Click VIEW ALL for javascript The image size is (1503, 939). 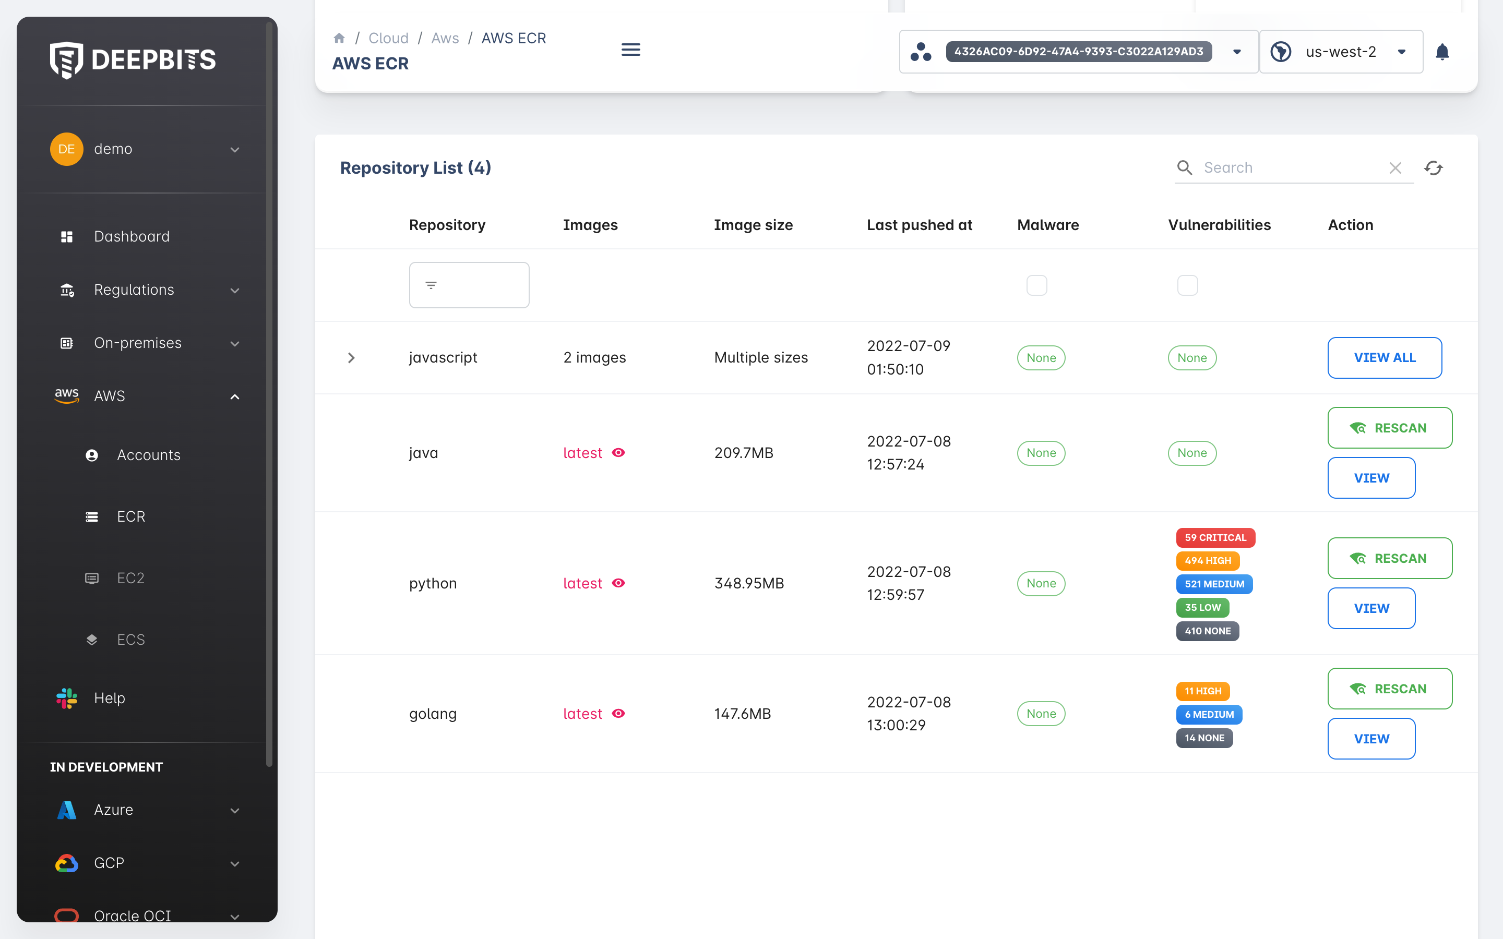point(1385,358)
